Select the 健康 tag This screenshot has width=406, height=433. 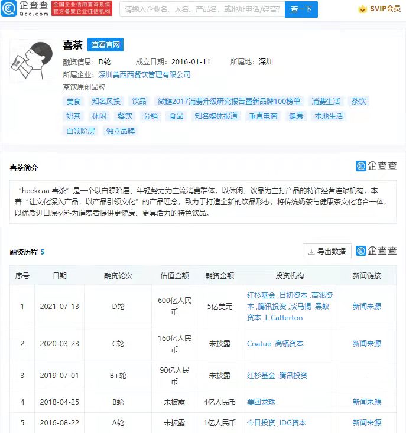pyautogui.click(x=296, y=116)
